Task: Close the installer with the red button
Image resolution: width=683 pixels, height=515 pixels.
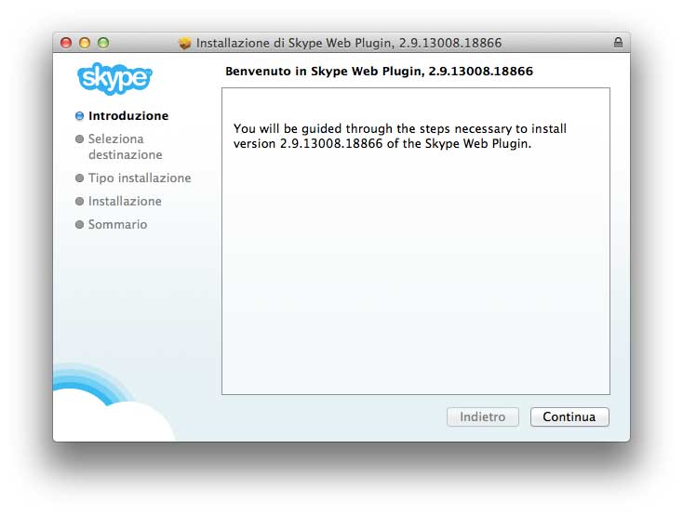Action: 66,43
